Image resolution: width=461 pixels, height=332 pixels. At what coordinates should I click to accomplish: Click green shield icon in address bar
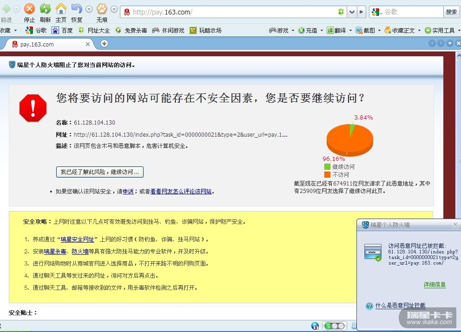[341, 12]
